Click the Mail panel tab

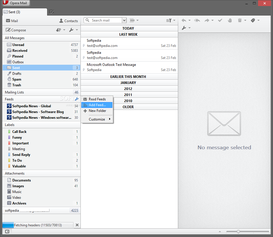click(12, 21)
